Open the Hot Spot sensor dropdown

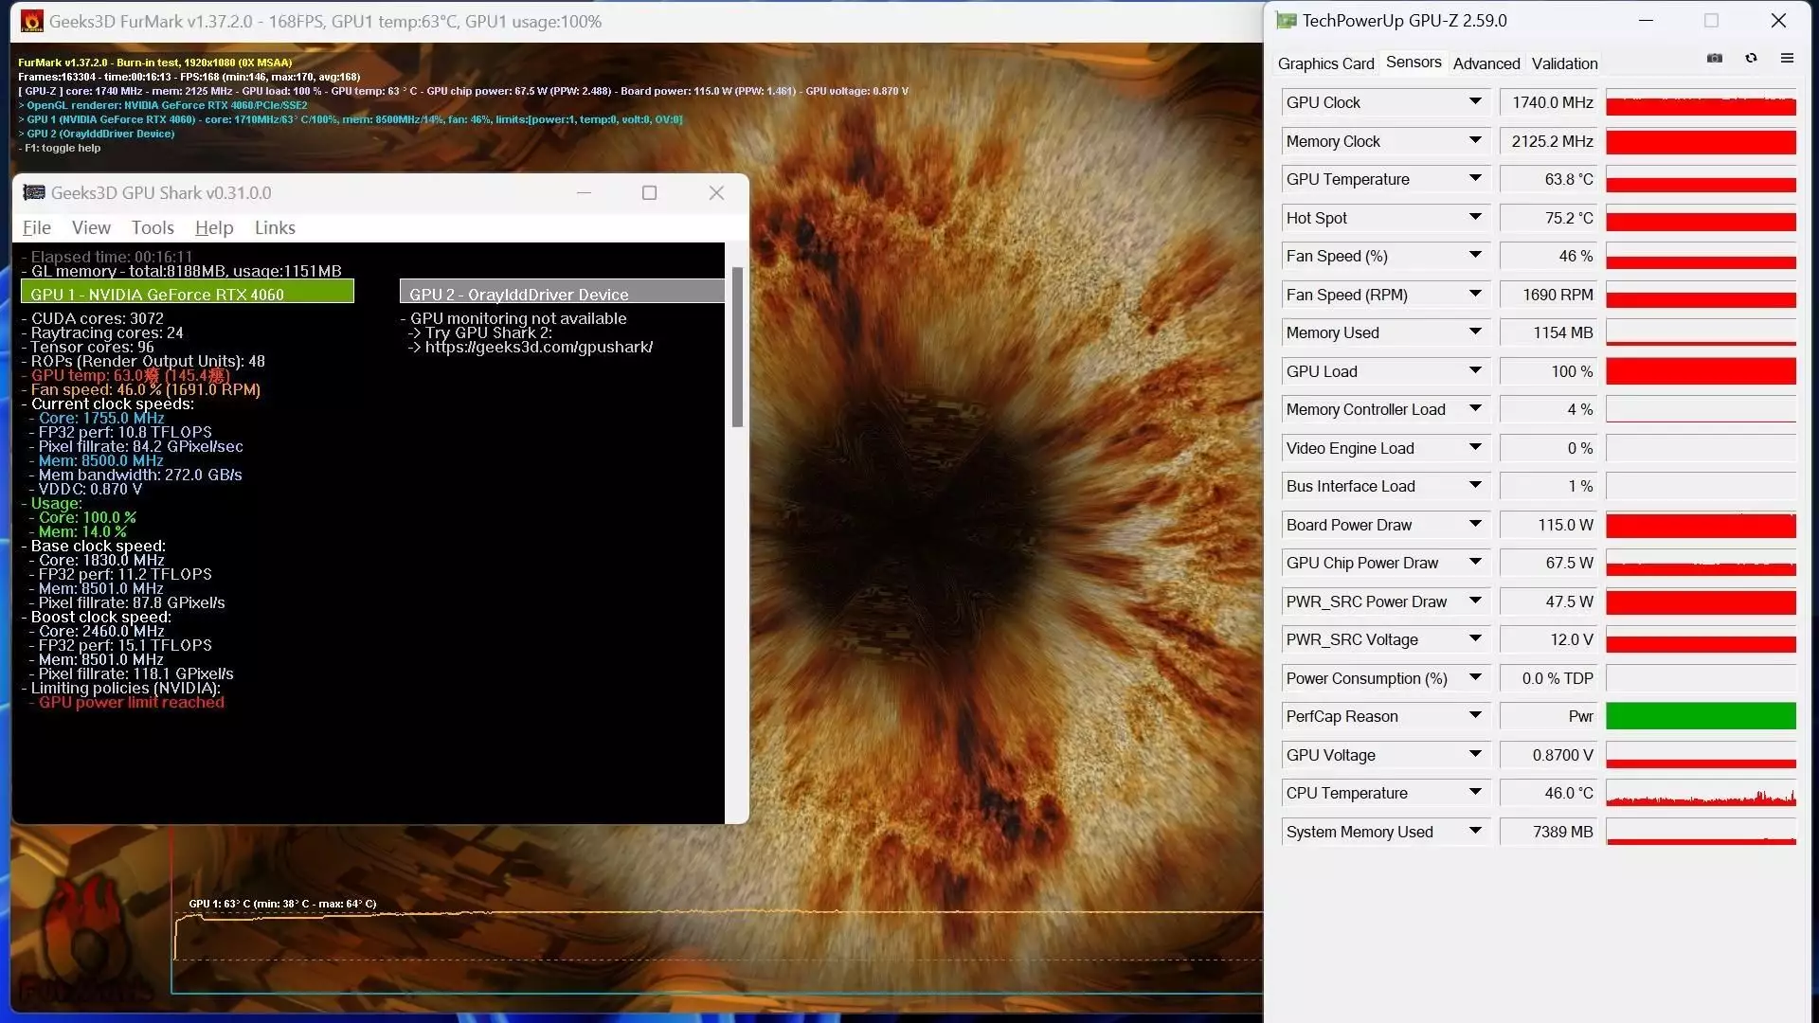(x=1475, y=217)
